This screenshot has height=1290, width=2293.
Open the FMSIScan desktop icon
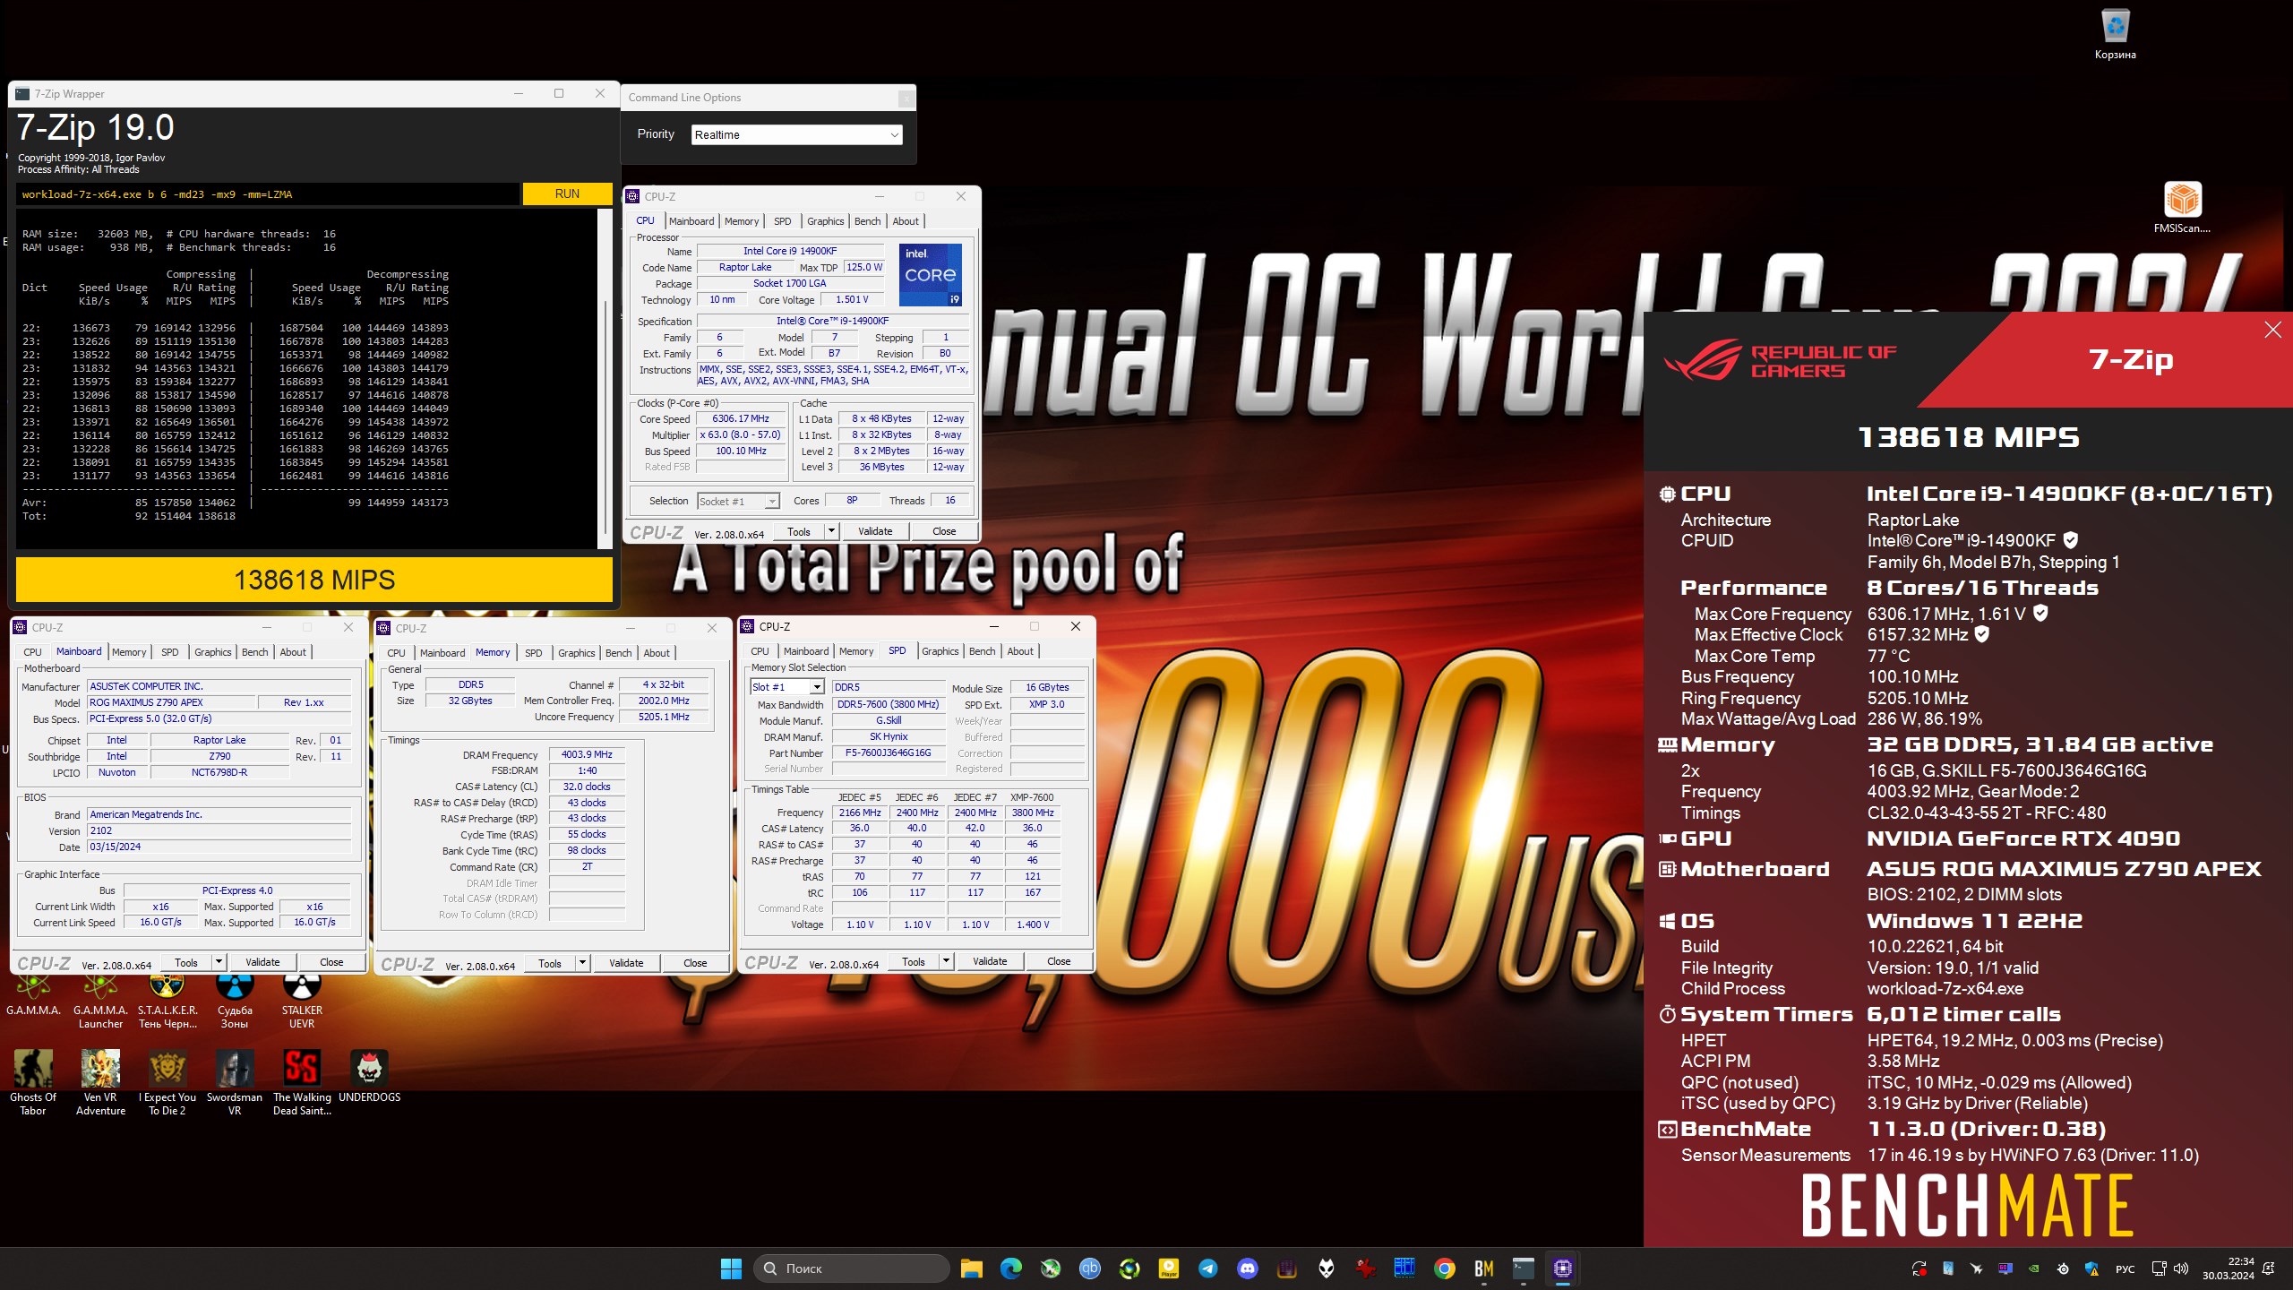2182,208
